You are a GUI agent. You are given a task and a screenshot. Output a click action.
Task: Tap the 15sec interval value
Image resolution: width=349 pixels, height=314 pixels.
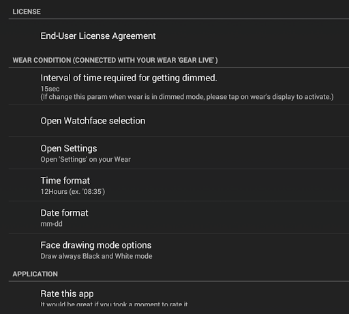50,89
